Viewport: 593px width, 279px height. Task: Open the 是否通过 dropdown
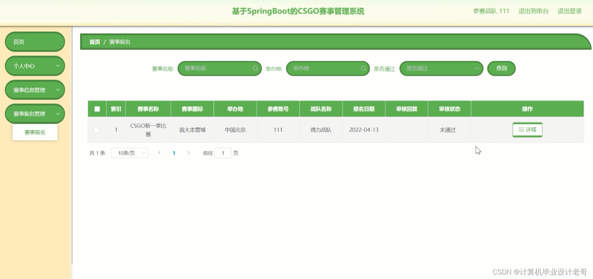(x=441, y=68)
